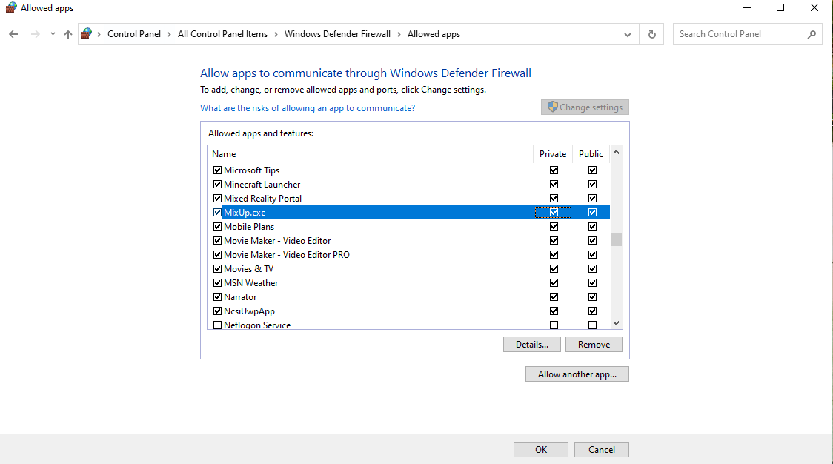Screen dimensions: 833x464
Task: Select the Microsoft Tips row
Action: point(408,170)
